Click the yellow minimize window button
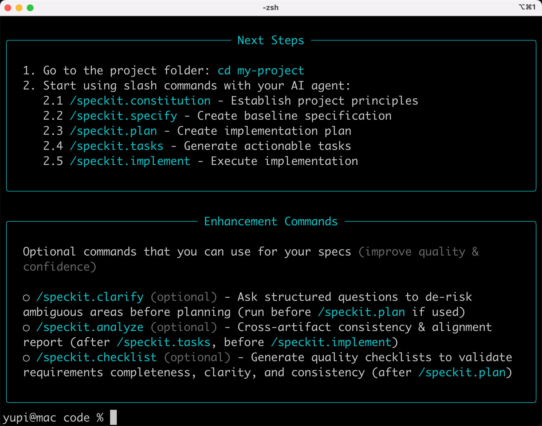Image resolution: width=542 pixels, height=426 pixels. 19,8
